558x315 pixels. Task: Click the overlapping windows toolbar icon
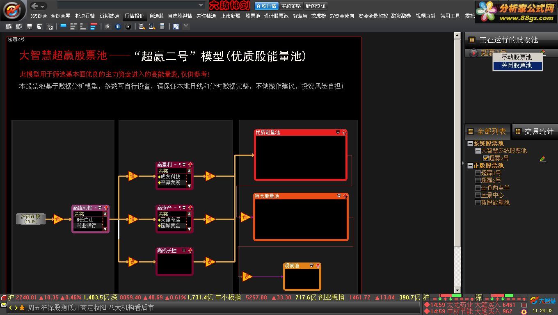point(50,26)
